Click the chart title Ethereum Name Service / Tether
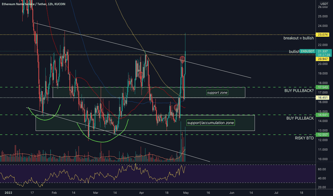This screenshot has height=196, width=333. point(24,4)
